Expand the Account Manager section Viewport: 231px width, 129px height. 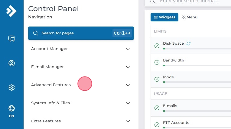[81, 49]
